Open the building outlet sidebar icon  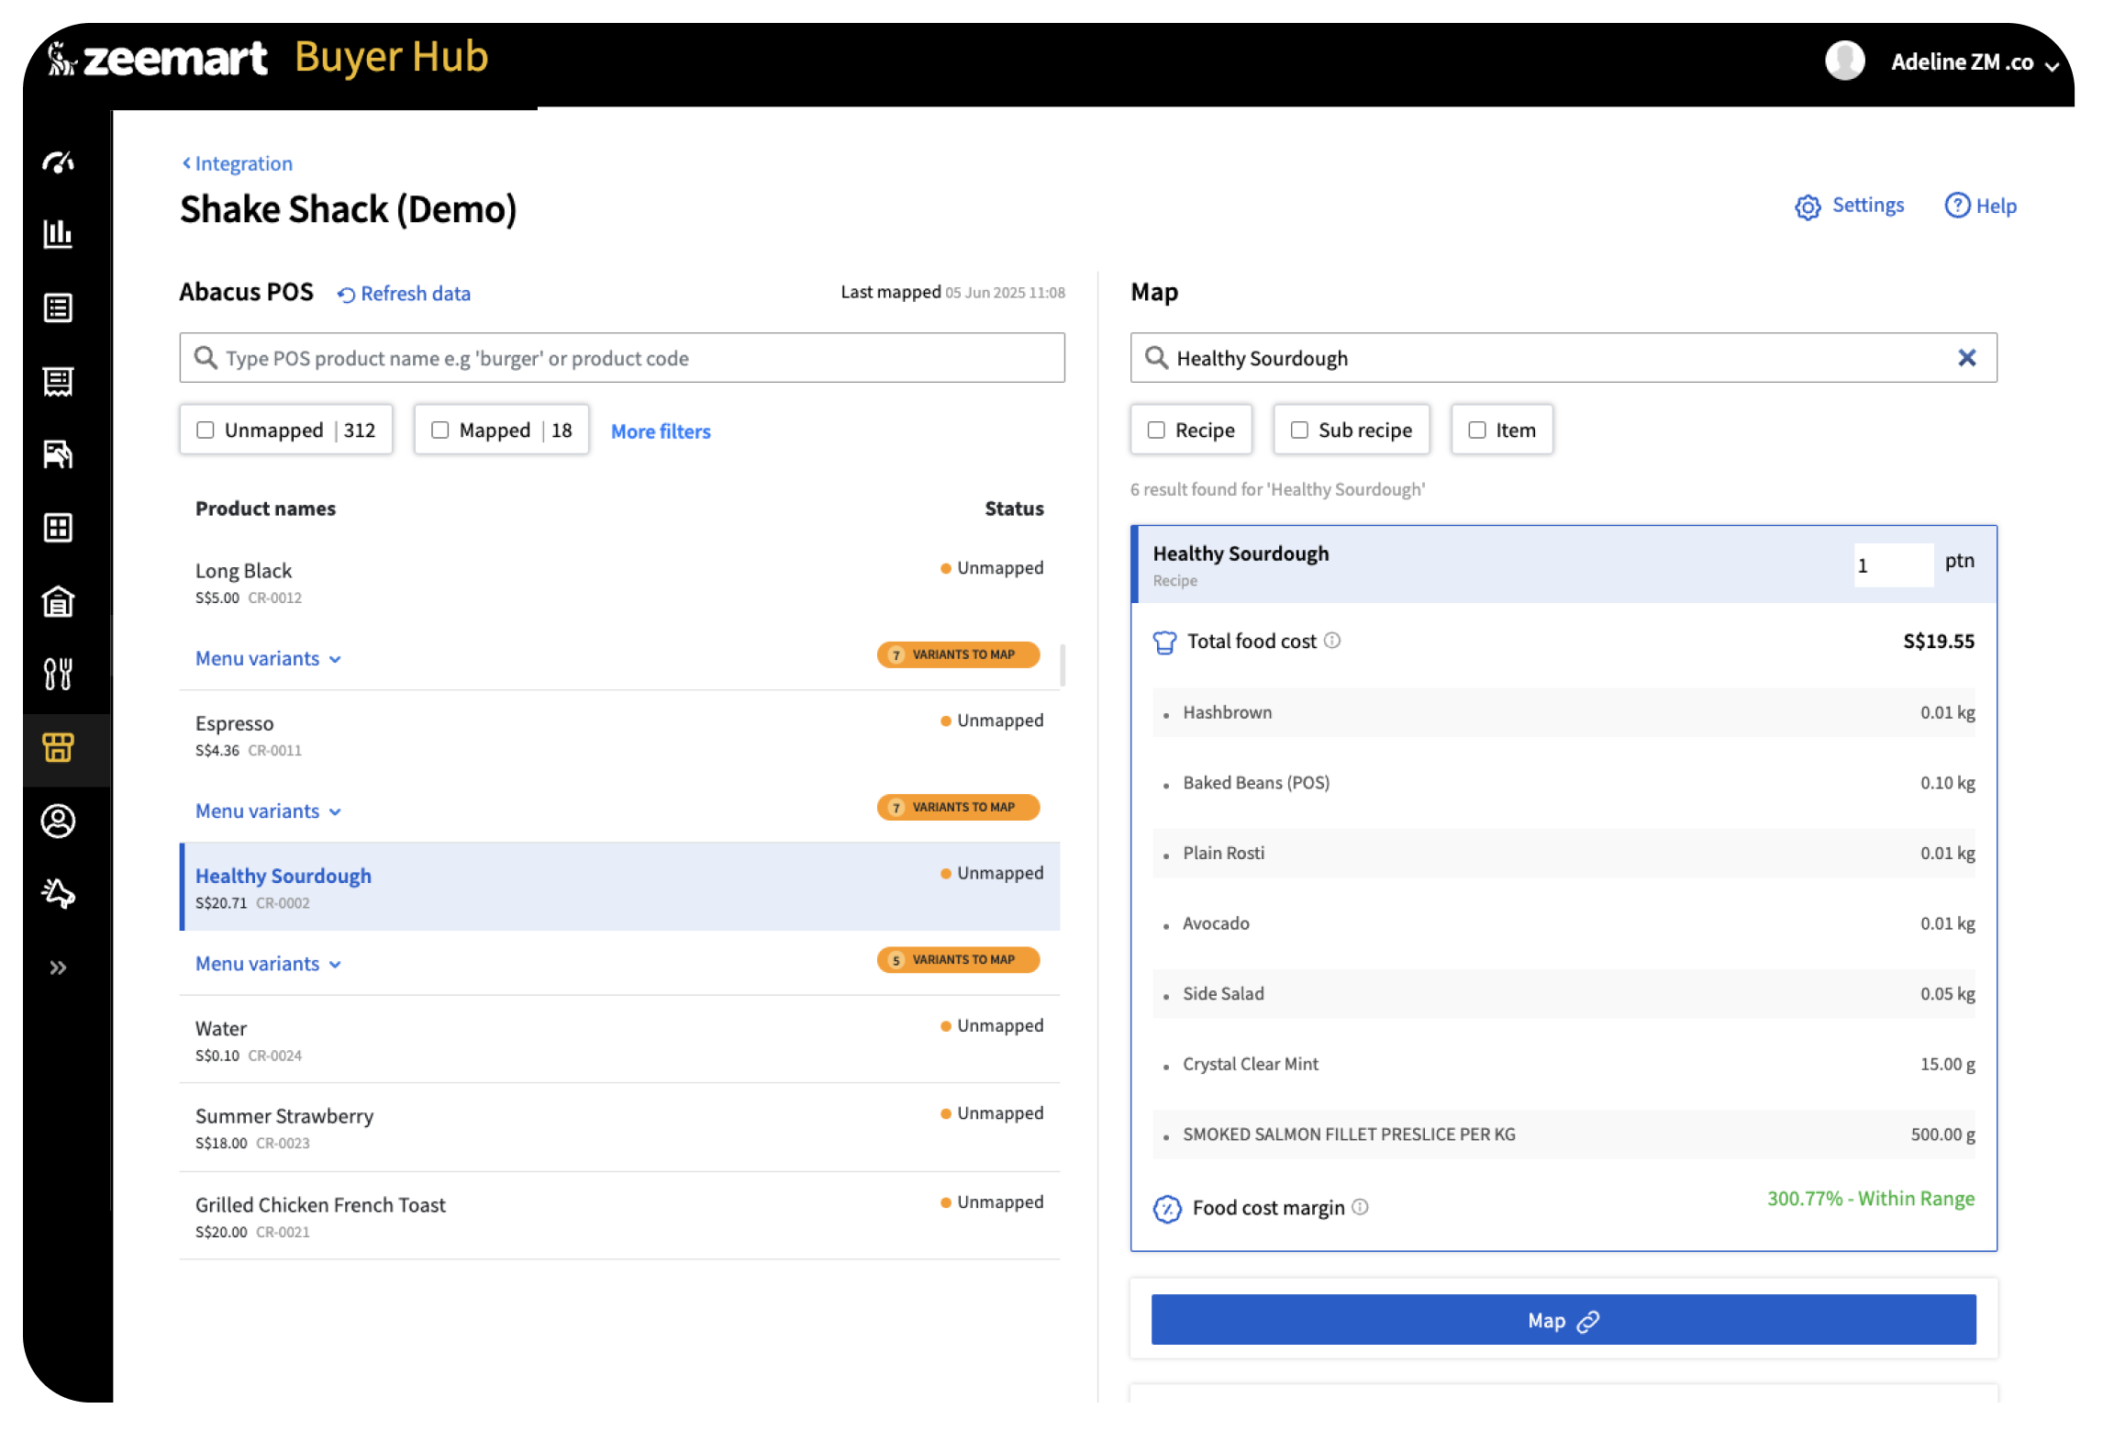58,601
